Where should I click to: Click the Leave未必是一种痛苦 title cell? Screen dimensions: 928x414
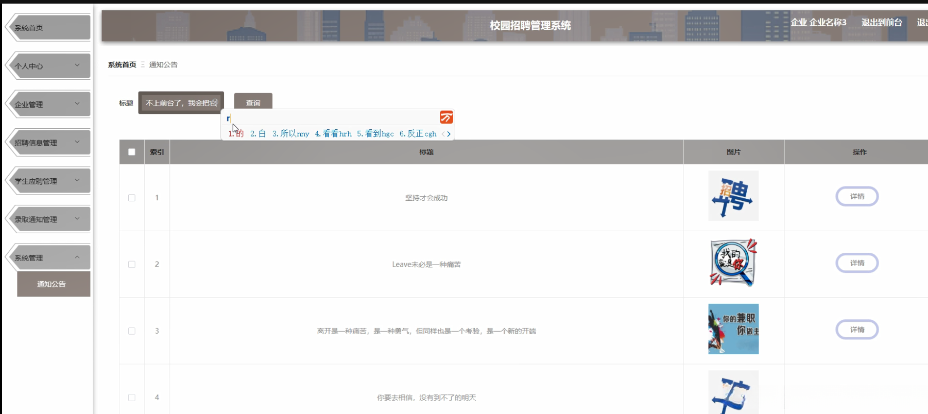click(x=426, y=265)
